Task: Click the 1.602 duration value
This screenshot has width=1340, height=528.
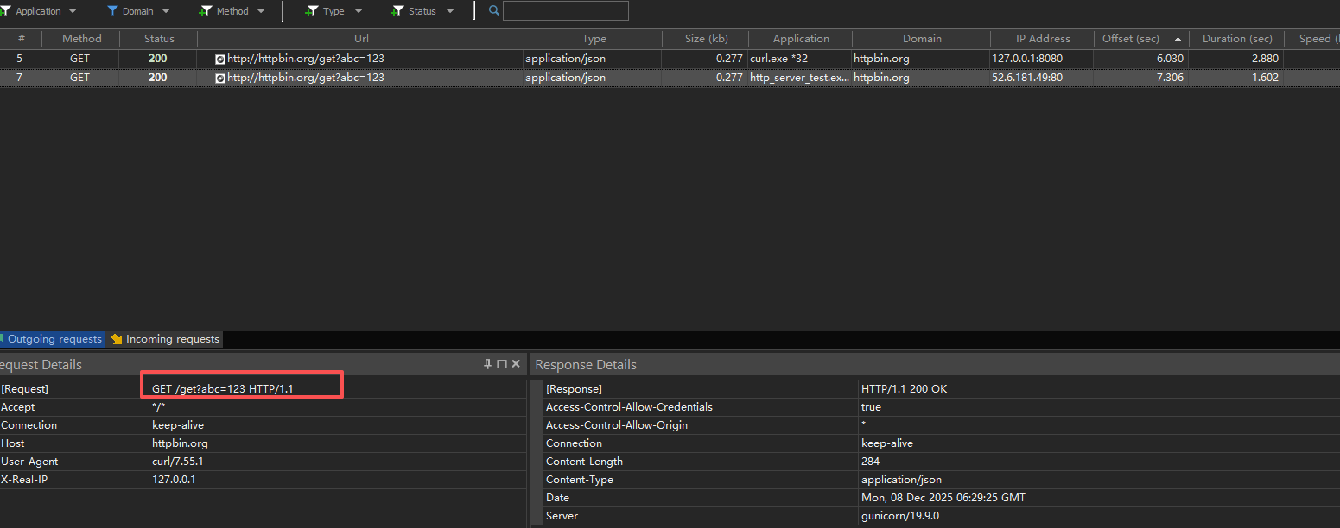Action: pos(1264,78)
